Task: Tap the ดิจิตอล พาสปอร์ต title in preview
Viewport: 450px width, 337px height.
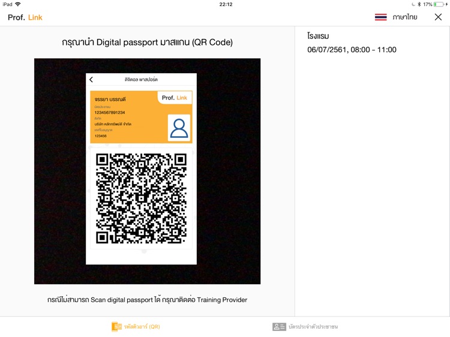Action: coord(141,79)
